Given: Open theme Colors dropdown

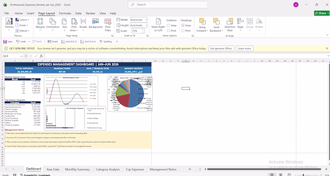Looking at the screenshot, I should pos(22,20).
